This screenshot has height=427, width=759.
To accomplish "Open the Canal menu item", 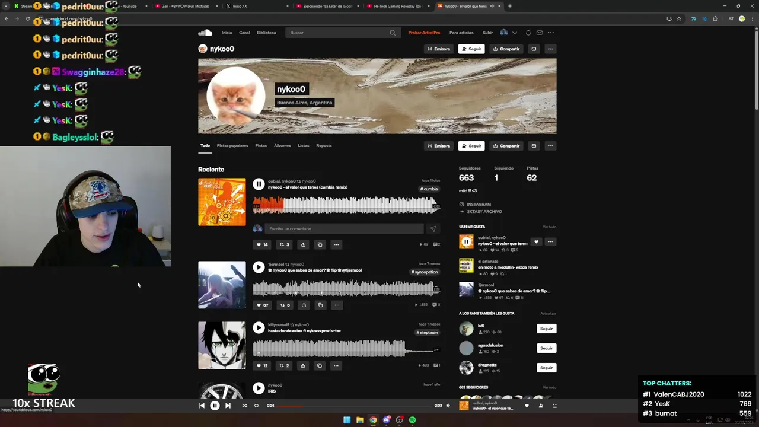I will (244, 33).
